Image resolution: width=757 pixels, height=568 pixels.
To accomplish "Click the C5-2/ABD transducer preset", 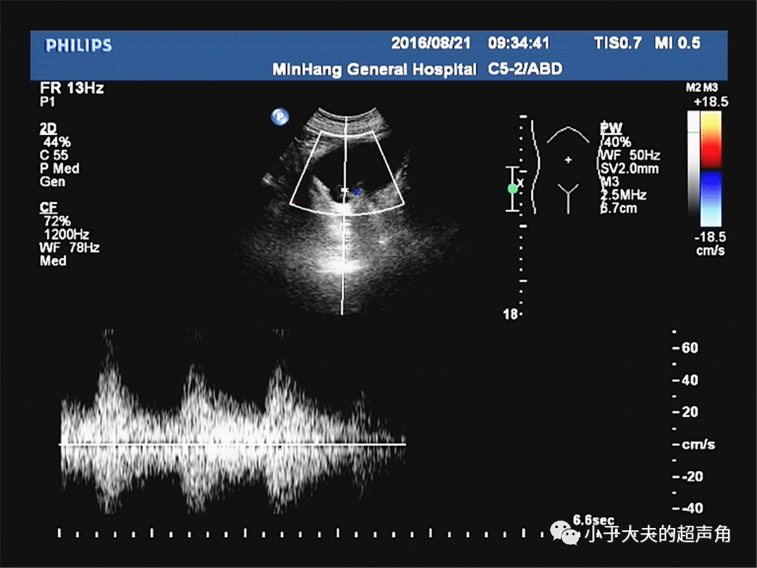I will (526, 69).
